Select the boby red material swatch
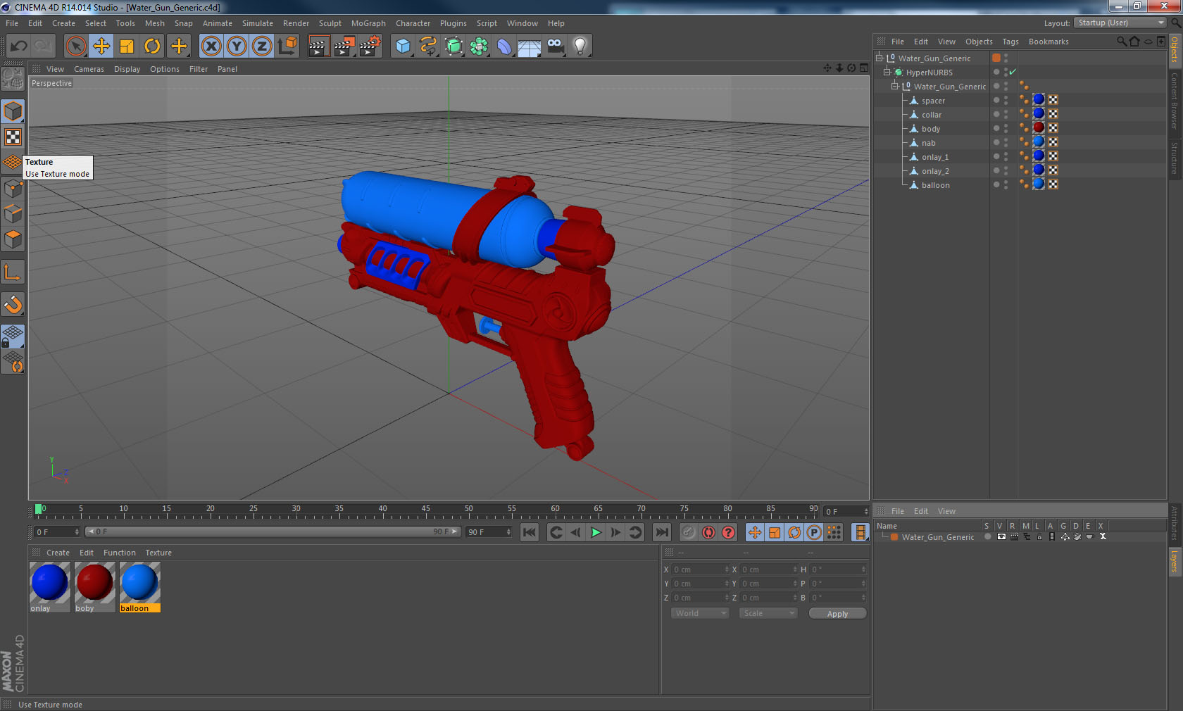Screen dimensions: 1183x711 (94, 586)
